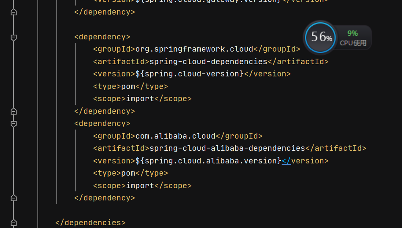Click import scope line under spring.cloud-version
Screen dimensions: 402x228
(142, 99)
